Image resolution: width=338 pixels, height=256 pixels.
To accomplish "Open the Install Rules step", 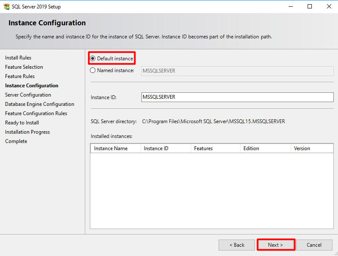I will point(18,58).
